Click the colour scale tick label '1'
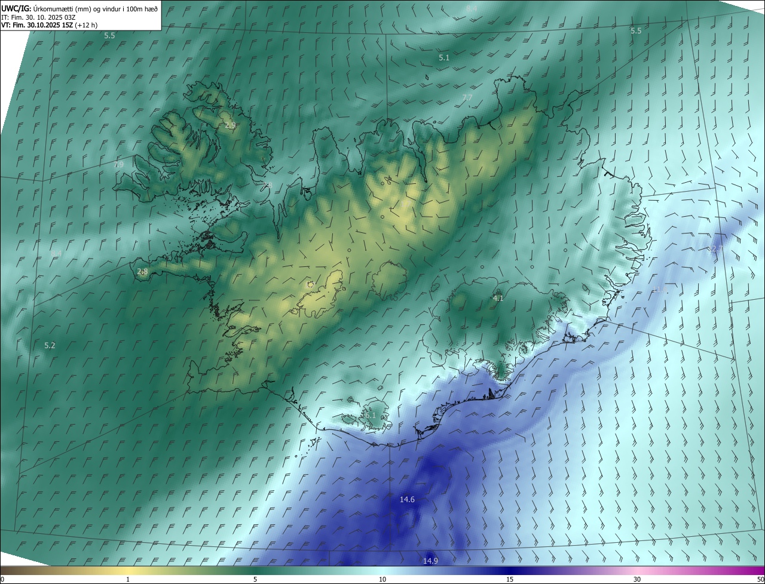This screenshot has height=584, width=765. click(128, 579)
